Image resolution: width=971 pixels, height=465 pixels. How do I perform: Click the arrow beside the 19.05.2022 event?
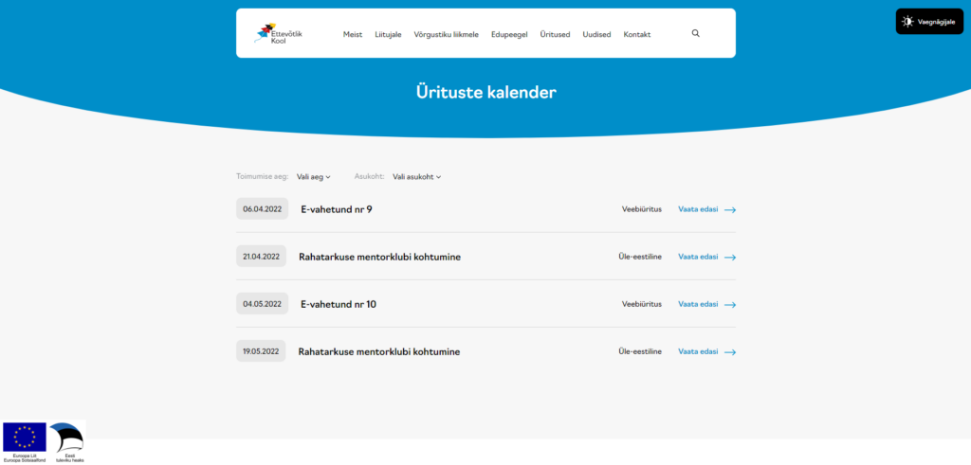coord(730,351)
